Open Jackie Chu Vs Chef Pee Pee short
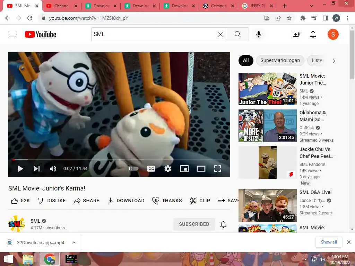This screenshot has height=266, width=355. pyautogui.click(x=267, y=162)
